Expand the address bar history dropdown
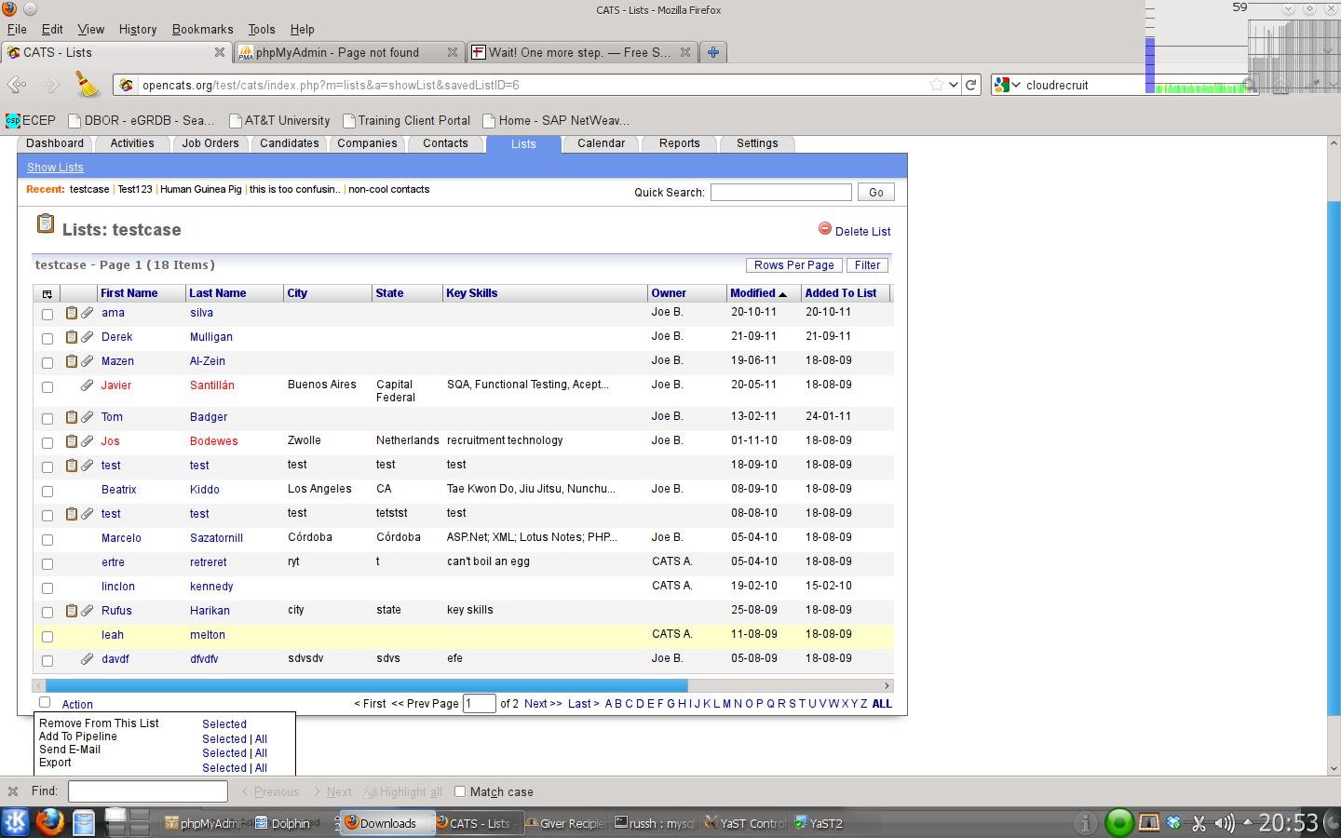This screenshot has height=838, width=1341. pyautogui.click(x=954, y=85)
